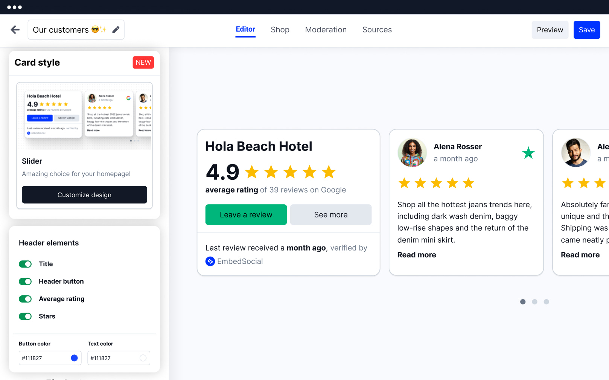Image resolution: width=609 pixels, height=380 pixels.
Task: Turn off the Average rating toggle
Action: tap(25, 299)
